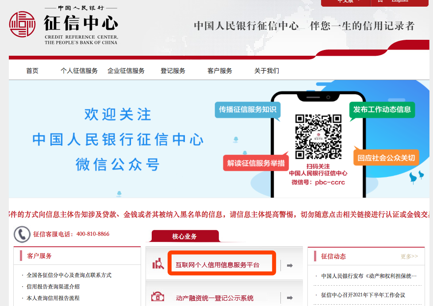The height and width of the screenshot is (306, 433).
Task: Select the 登记服务 menu item
Action: pos(173,71)
